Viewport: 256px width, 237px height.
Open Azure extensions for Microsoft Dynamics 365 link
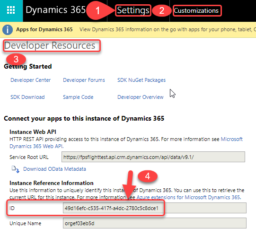(x=188, y=197)
